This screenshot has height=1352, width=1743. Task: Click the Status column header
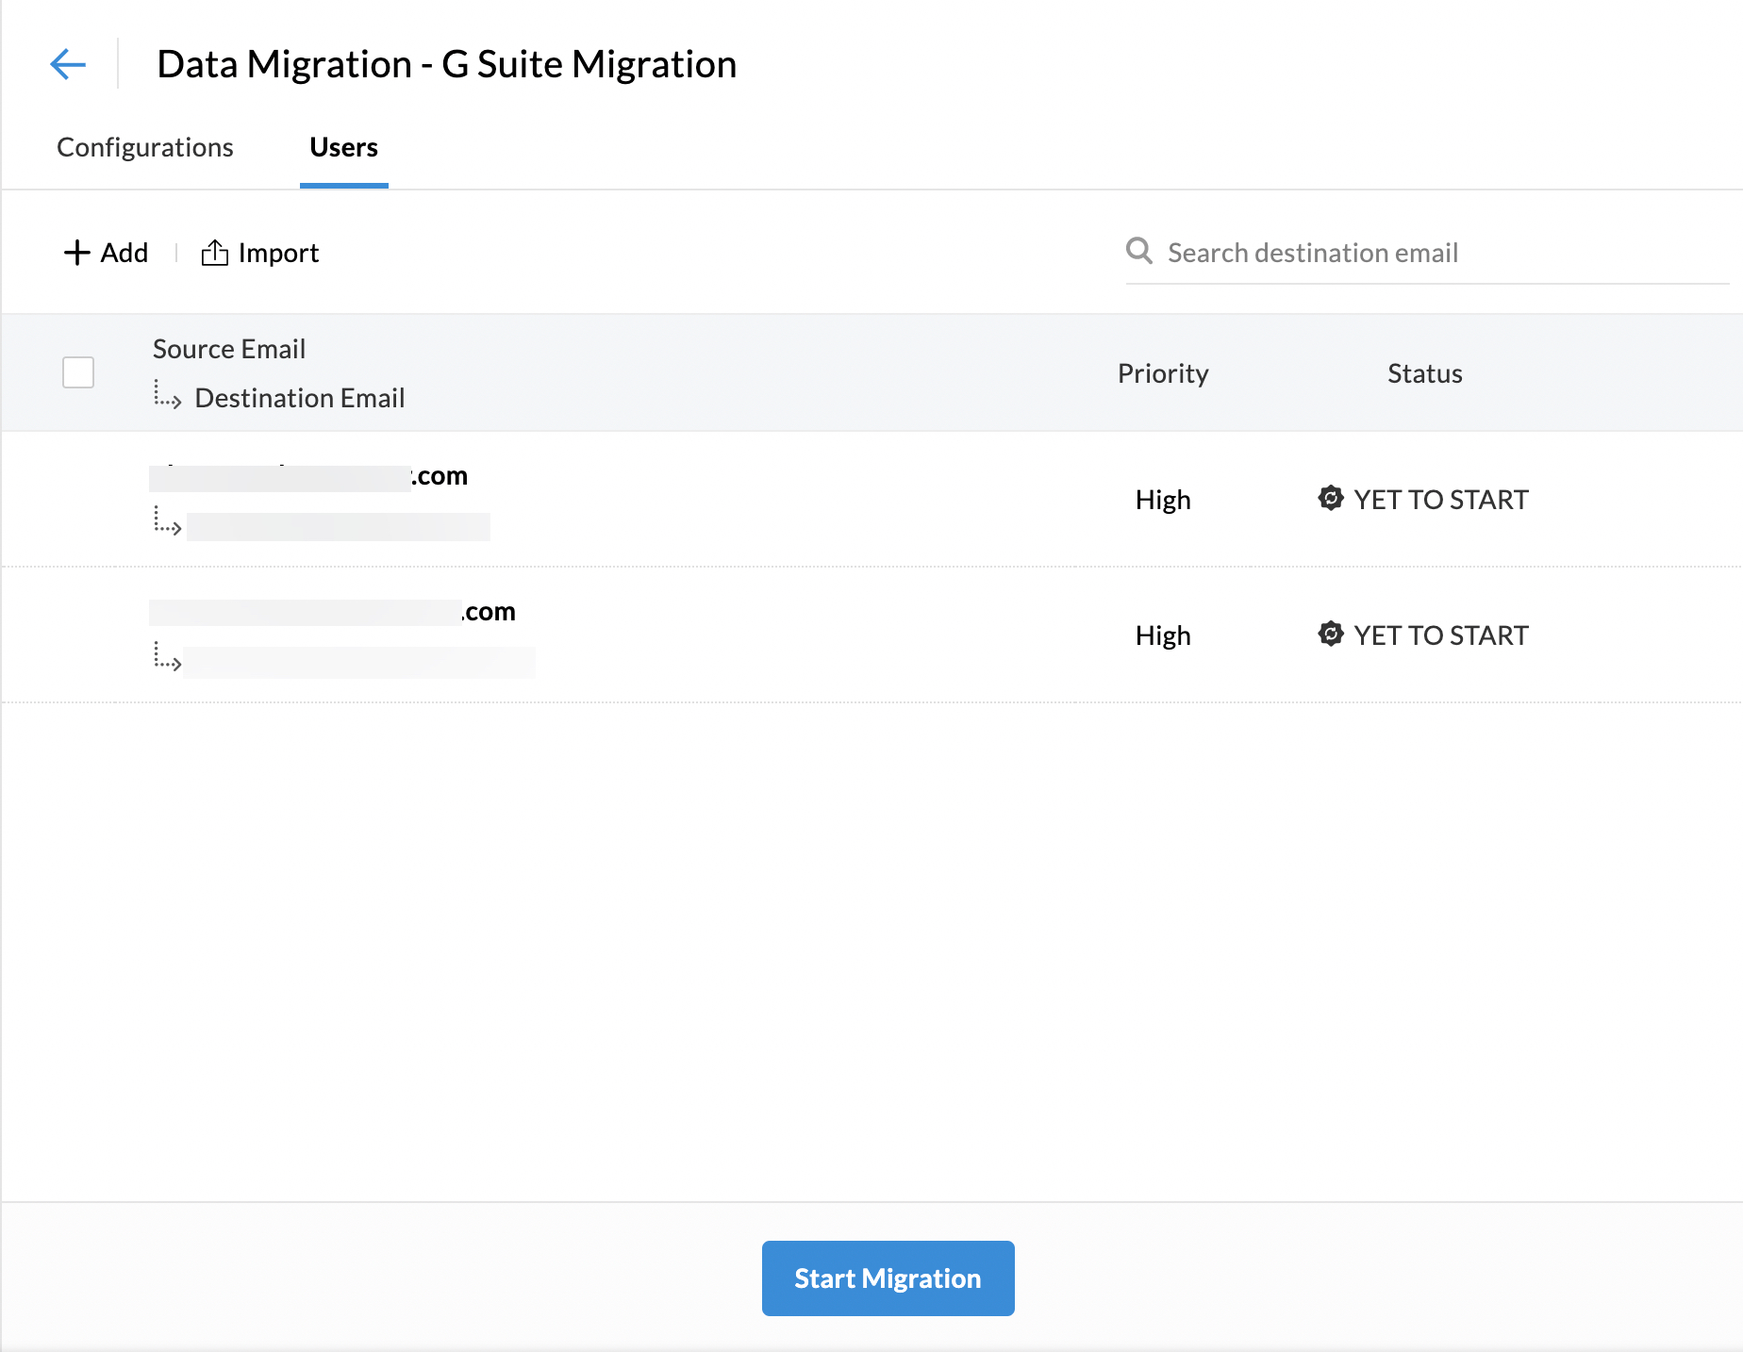(1424, 373)
